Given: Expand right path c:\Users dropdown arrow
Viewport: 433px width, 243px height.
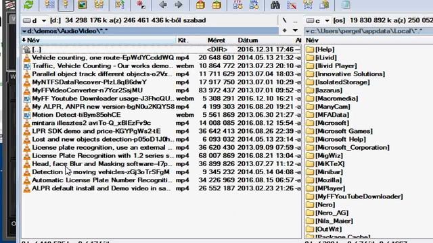Looking at the screenshot, I should click(x=308, y=31).
